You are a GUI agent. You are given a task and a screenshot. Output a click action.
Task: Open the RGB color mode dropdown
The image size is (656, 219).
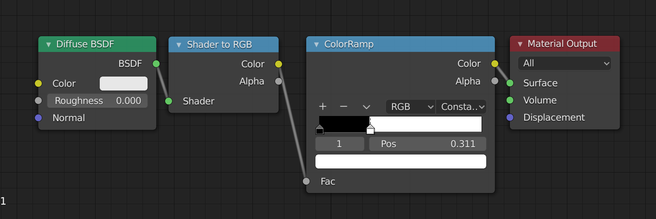410,107
